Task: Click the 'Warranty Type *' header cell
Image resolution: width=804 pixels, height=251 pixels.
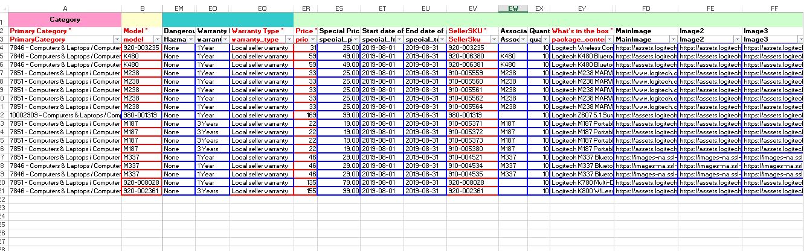Action: 262,31
